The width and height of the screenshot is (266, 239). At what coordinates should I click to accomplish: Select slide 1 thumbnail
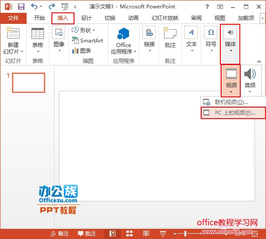(28, 83)
